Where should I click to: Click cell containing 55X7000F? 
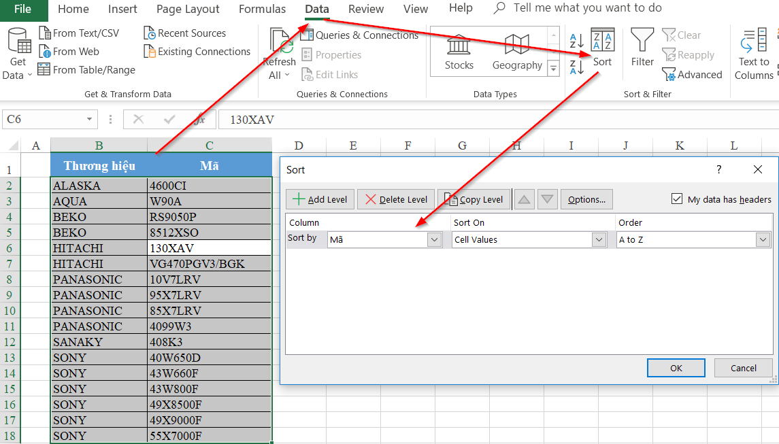(209, 436)
